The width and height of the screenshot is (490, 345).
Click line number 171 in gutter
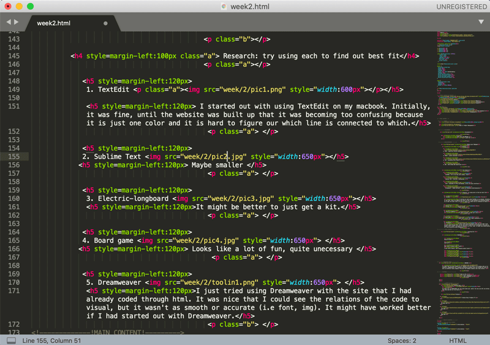(x=13, y=291)
